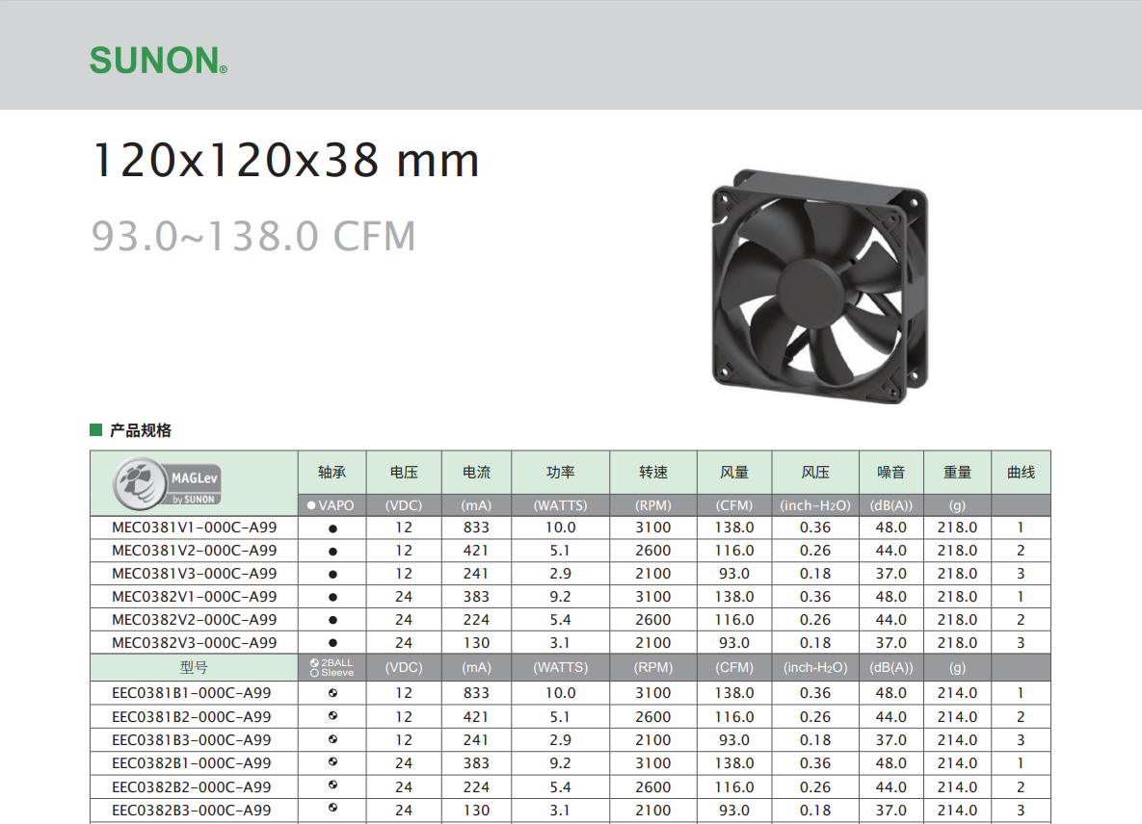
Task: Click the 轴承 column header
Action: pos(332,473)
